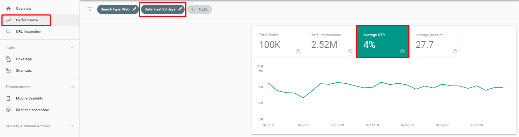Viewport: 519px width, 137px height.
Task: Click the 100K total clicks value
Action: (x=270, y=45)
